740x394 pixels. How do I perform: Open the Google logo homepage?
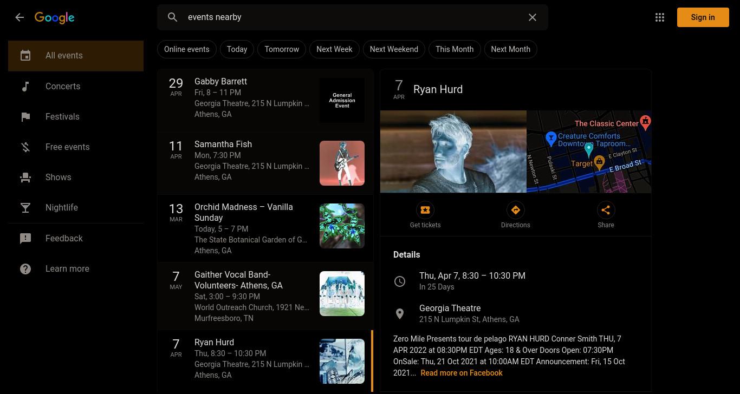coord(55,18)
